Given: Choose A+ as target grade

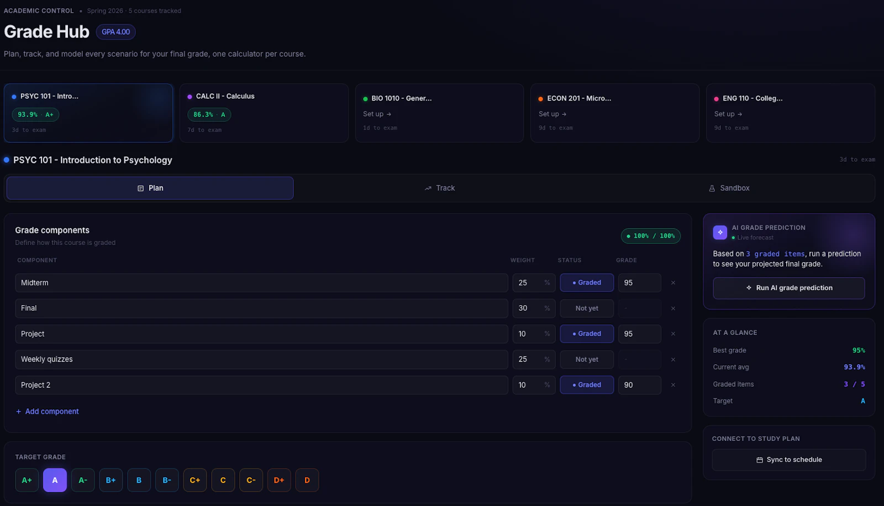Looking at the screenshot, I should point(27,480).
